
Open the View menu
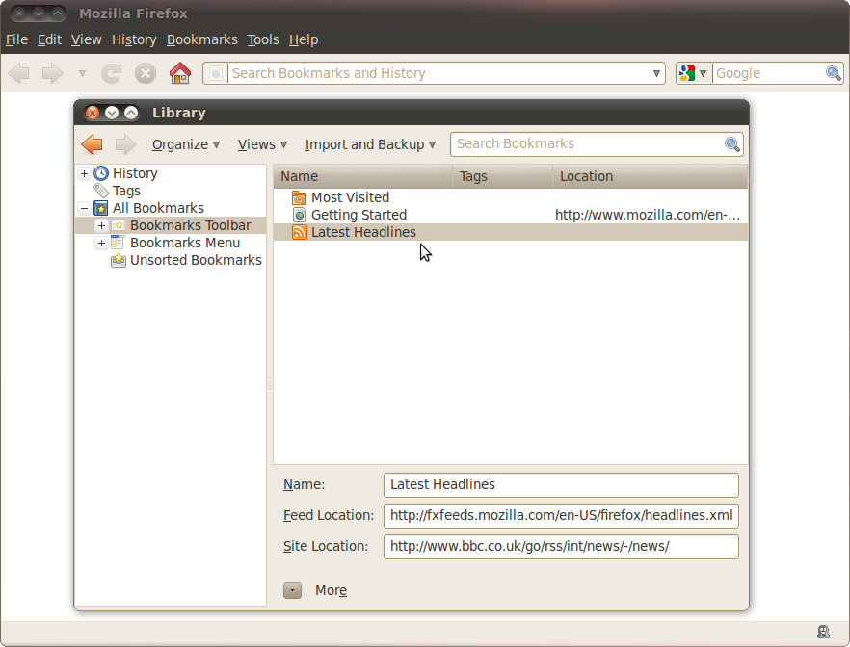[86, 39]
